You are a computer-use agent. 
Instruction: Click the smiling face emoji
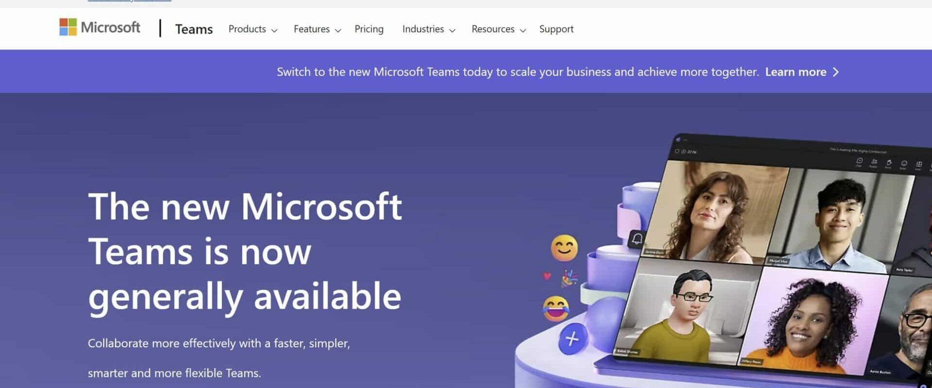564,248
